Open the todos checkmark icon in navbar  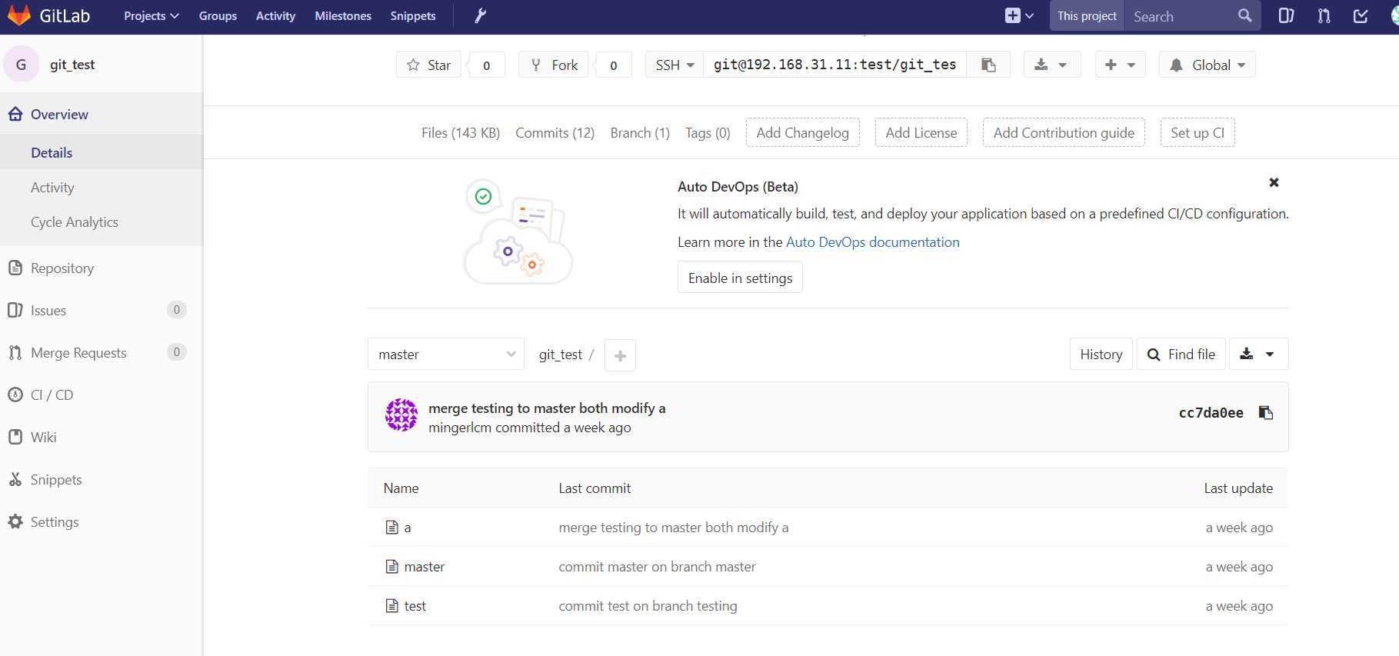[x=1361, y=15]
